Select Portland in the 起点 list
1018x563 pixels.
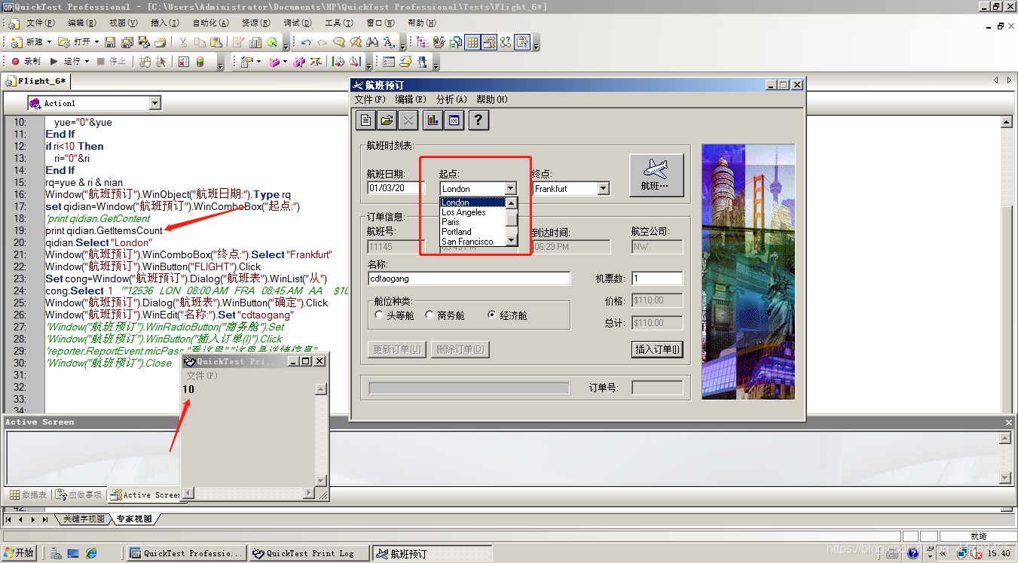tap(472, 232)
